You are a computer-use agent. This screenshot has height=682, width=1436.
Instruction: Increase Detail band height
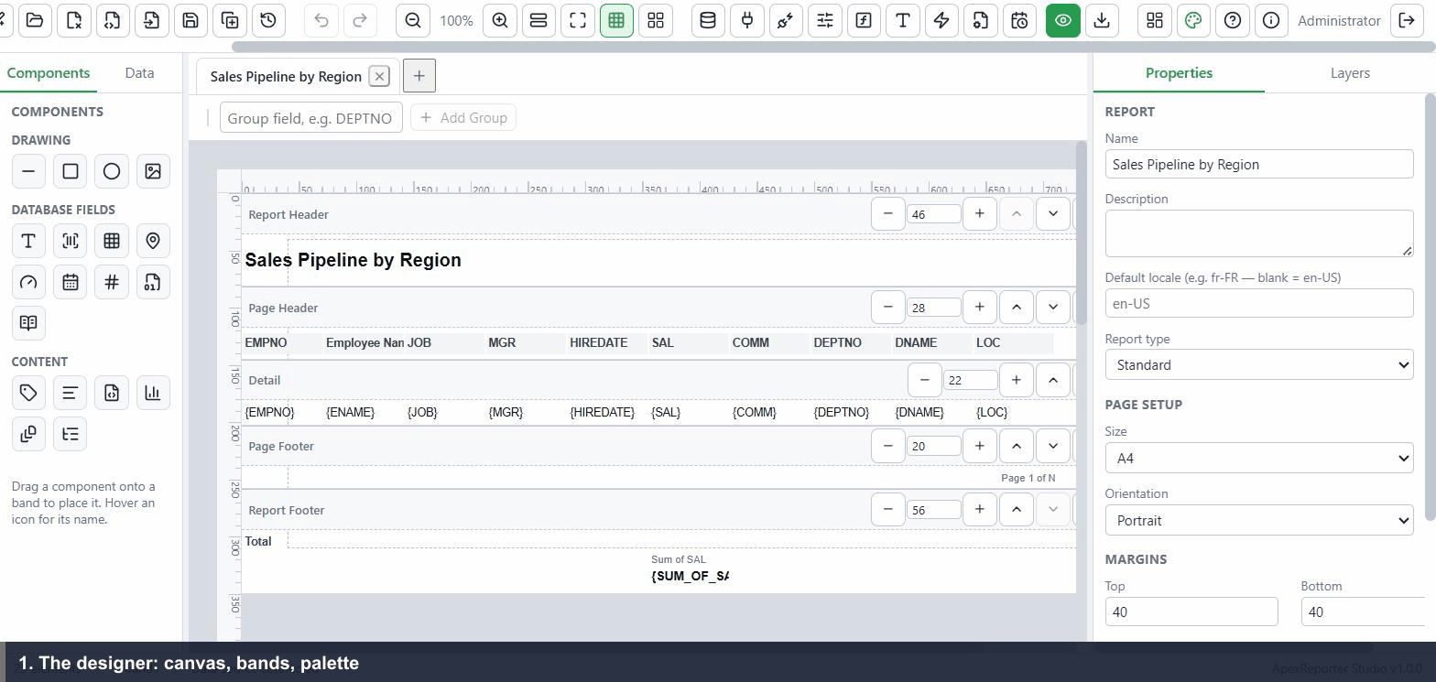pos(1017,379)
